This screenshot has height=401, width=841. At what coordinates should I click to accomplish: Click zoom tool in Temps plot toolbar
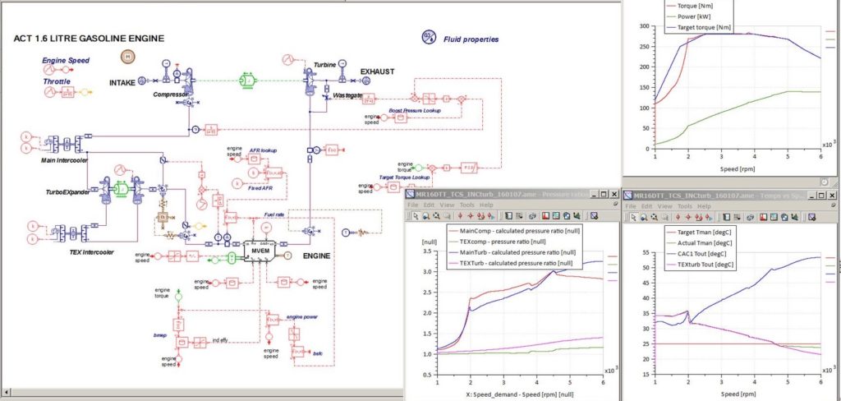[646, 216]
